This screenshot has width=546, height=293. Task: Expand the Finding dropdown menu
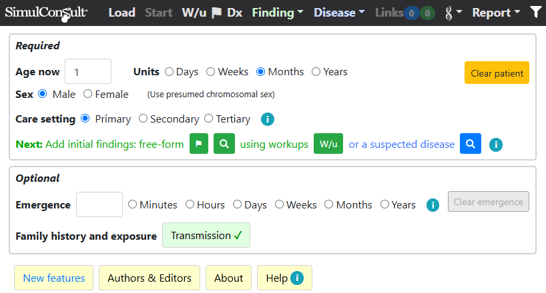click(x=278, y=13)
